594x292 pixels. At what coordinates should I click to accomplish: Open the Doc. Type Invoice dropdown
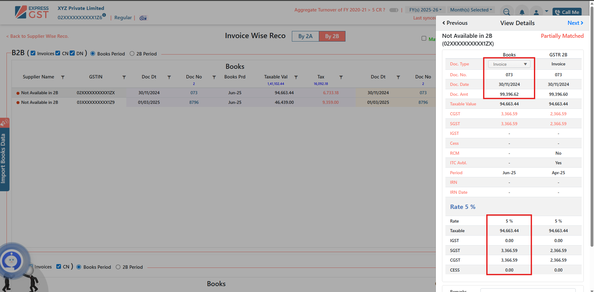509,64
